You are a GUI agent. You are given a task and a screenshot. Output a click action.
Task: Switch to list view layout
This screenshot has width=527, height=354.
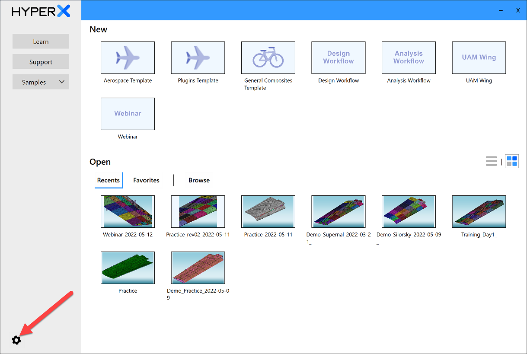click(492, 161)
